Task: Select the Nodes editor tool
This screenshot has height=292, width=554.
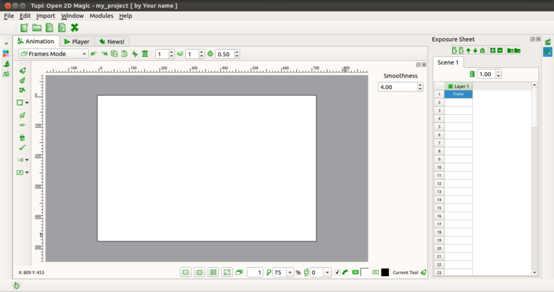Action: coord(22,125)
